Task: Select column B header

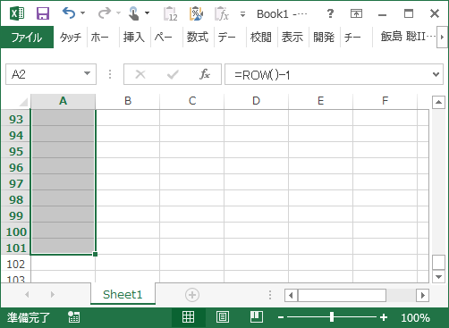Action: [x=128, y=101]
